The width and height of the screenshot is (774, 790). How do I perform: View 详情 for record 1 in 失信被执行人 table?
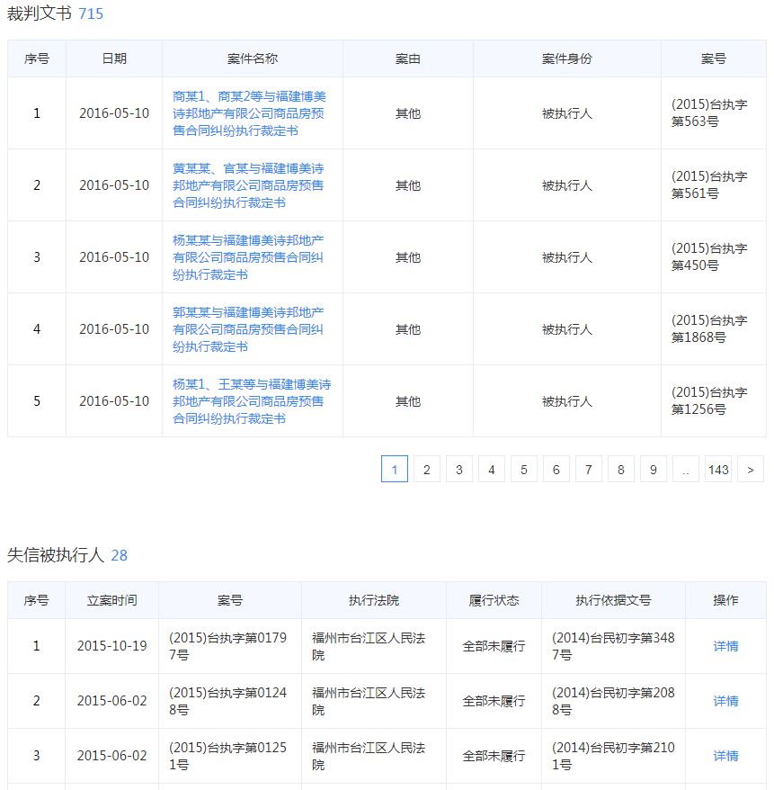pyautogui.click(x=725, y=645)
